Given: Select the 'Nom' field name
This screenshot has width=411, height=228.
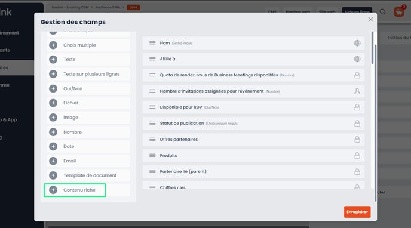Looking at the screenshot, I should click(165, 43).
